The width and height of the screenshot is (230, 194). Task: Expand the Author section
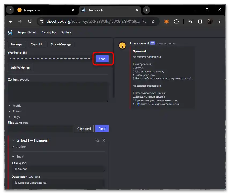tap(19, 147)
